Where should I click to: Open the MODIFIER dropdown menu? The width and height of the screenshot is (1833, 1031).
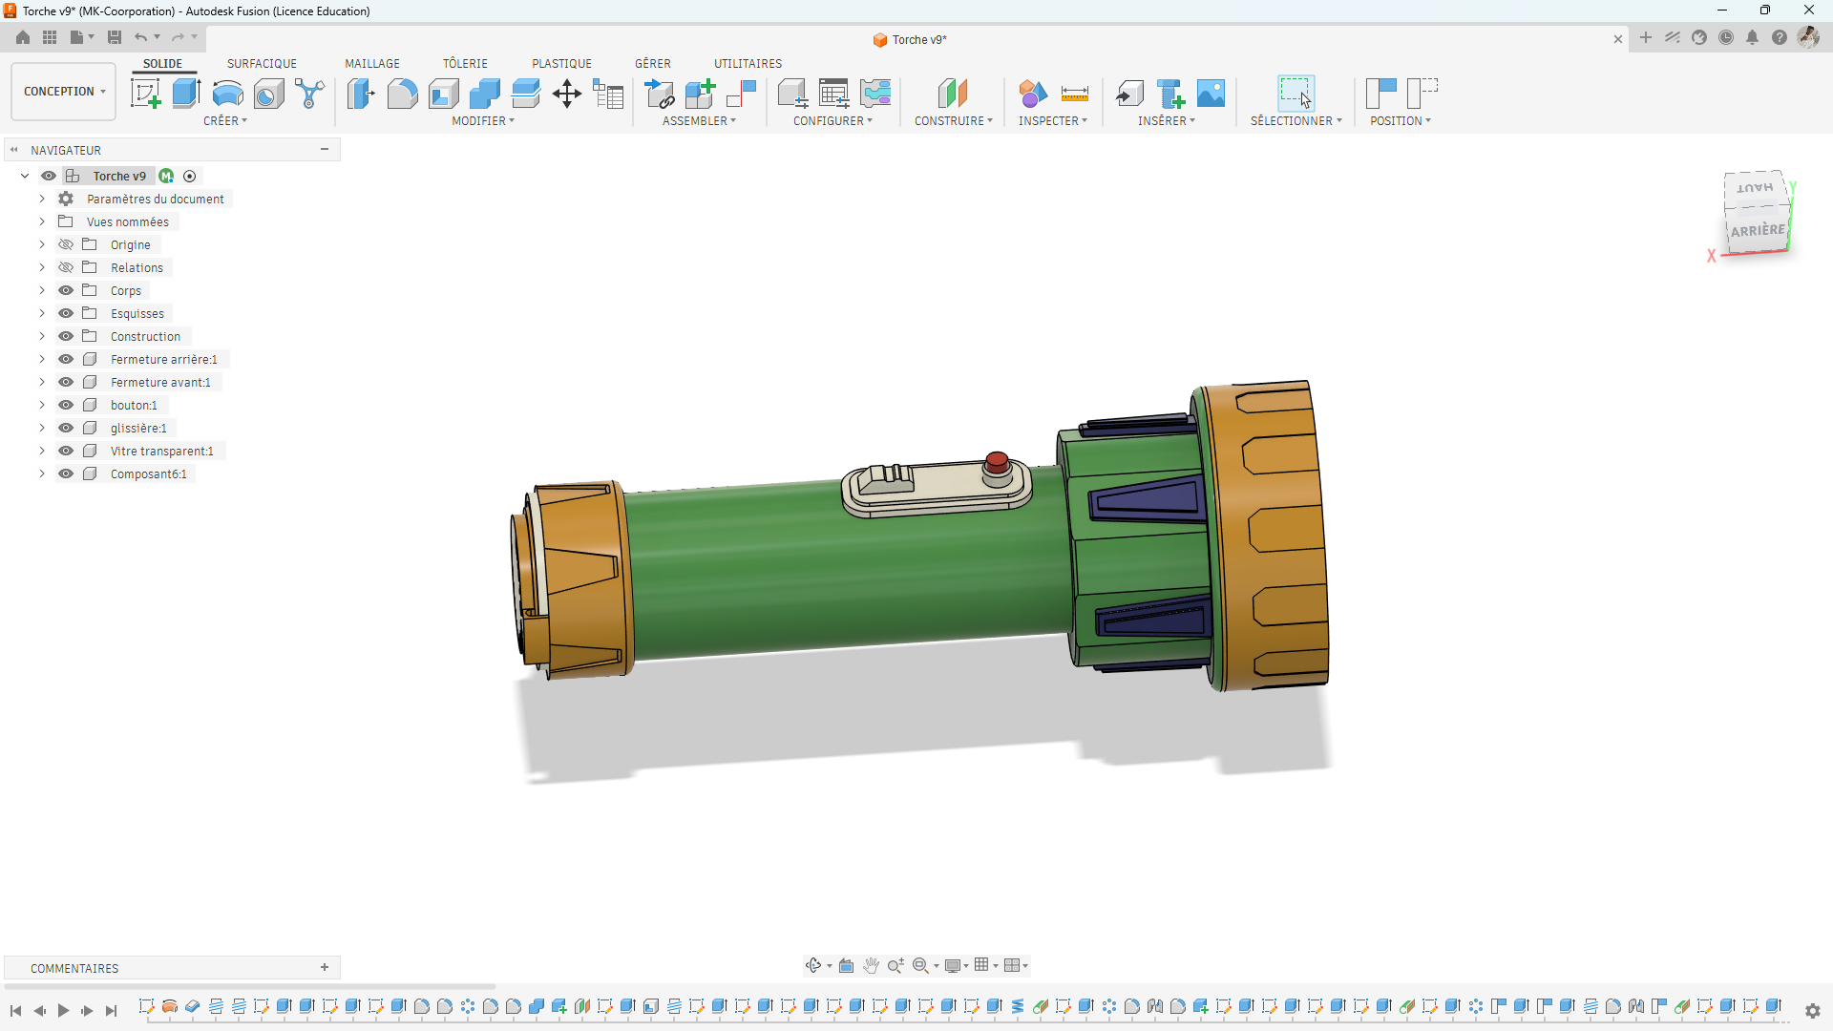pyautogui.click(x=483, y=121)
